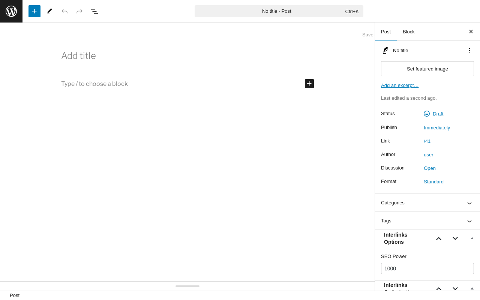Viewport: 480px width, 300px height.
Task: Change author user
Action: (429, 154)
